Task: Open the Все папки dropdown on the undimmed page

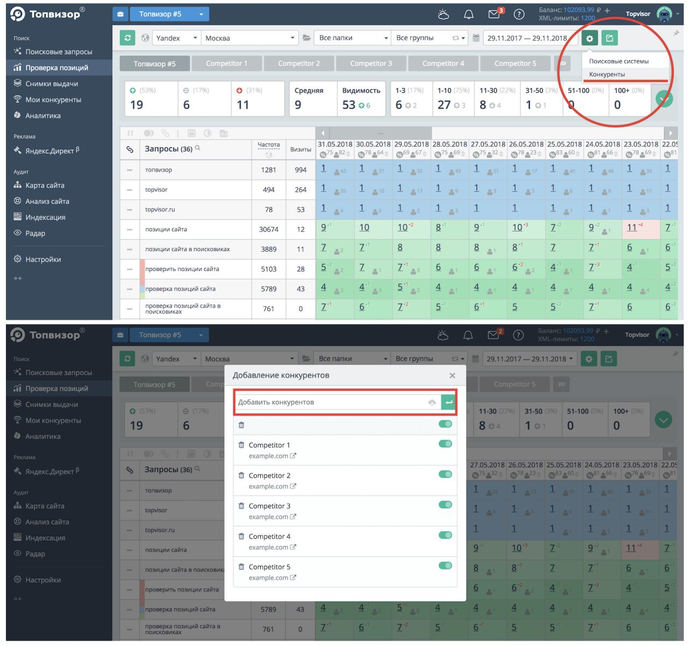Action: pos(353,38)
